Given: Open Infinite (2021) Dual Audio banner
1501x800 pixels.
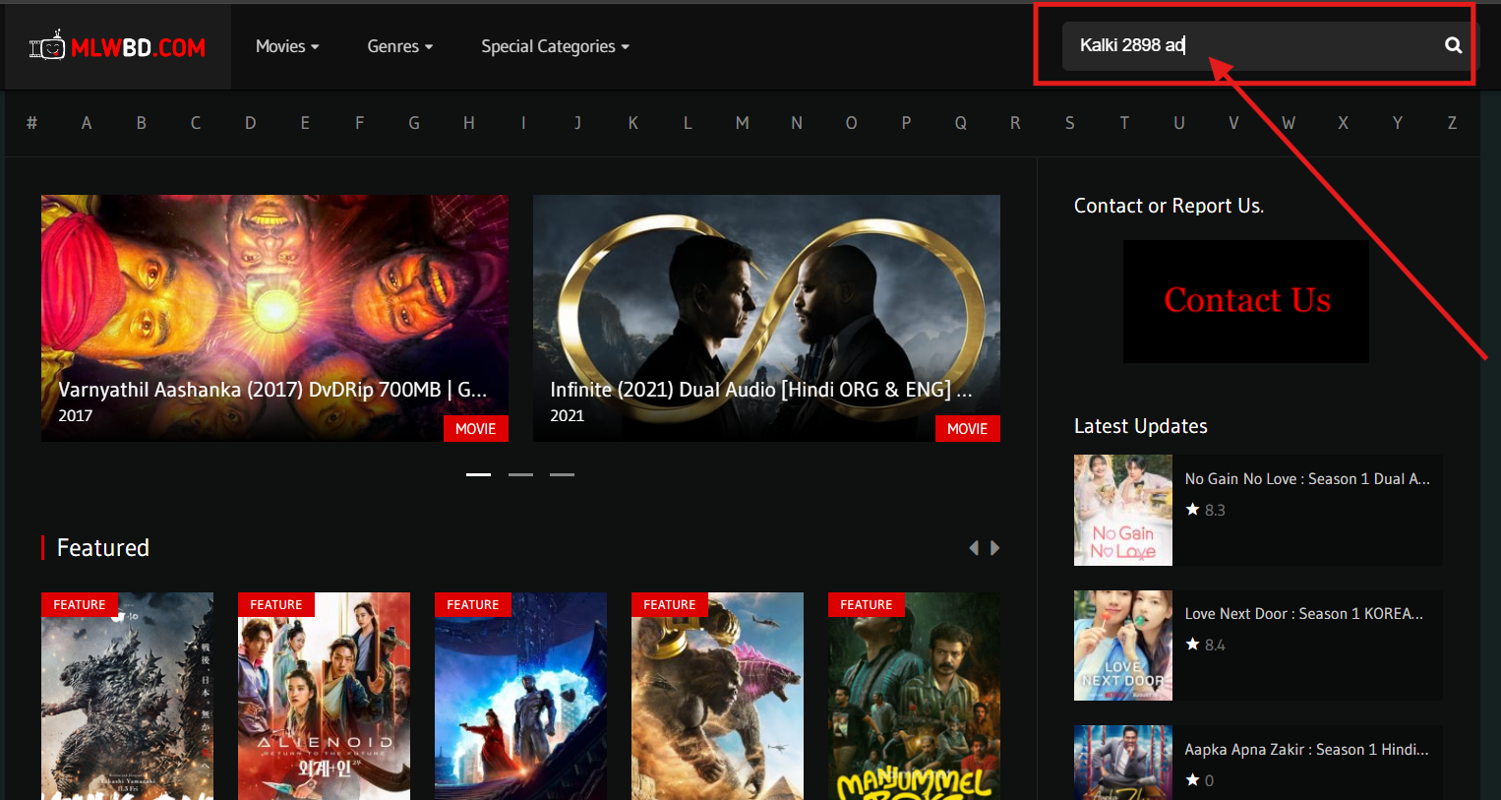Looking at the screenshot, I should tap(766, 318).
